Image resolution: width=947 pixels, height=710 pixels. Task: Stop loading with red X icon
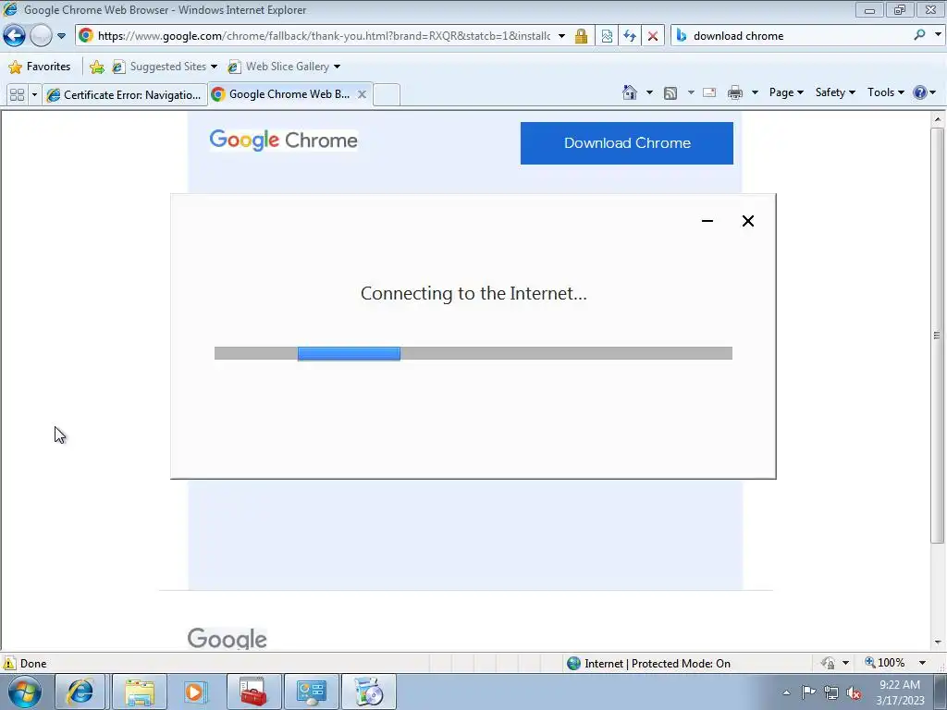click(x=653, y=36)
